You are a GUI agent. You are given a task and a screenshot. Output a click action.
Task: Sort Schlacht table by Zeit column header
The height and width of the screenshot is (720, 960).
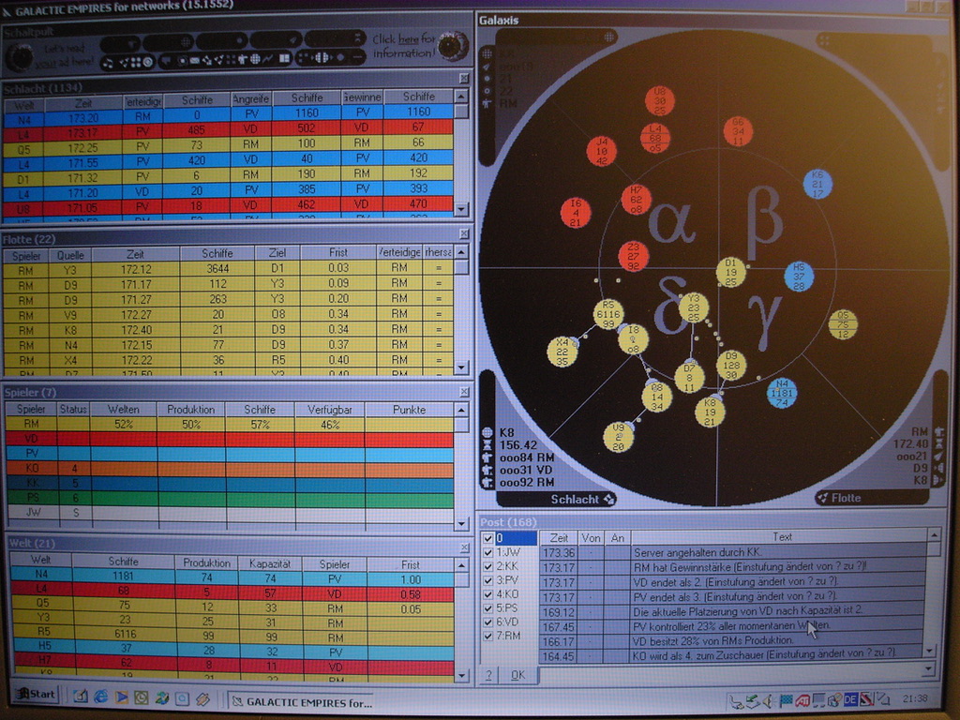[83, 103]
